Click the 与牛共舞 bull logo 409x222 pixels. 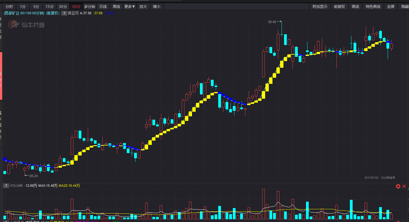click(27, 24)
